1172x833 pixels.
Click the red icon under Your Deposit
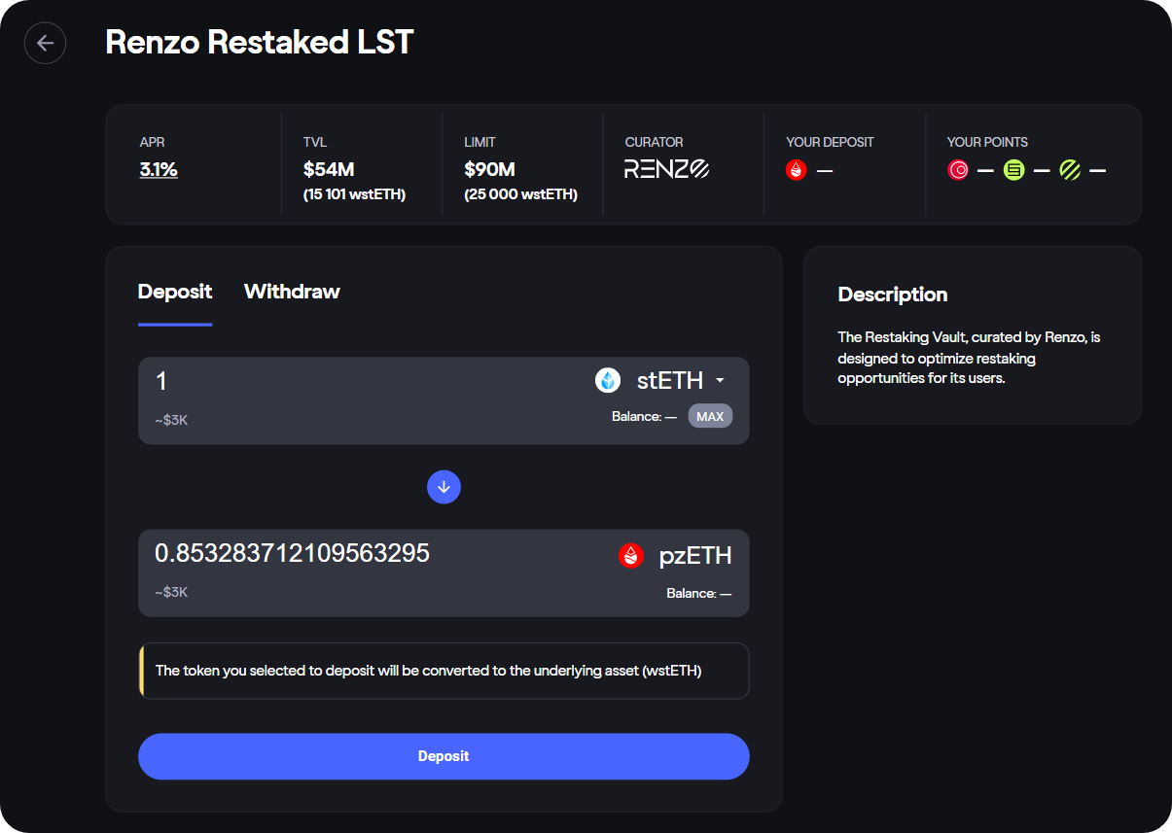pyautogui.click(x=797, y=171)
